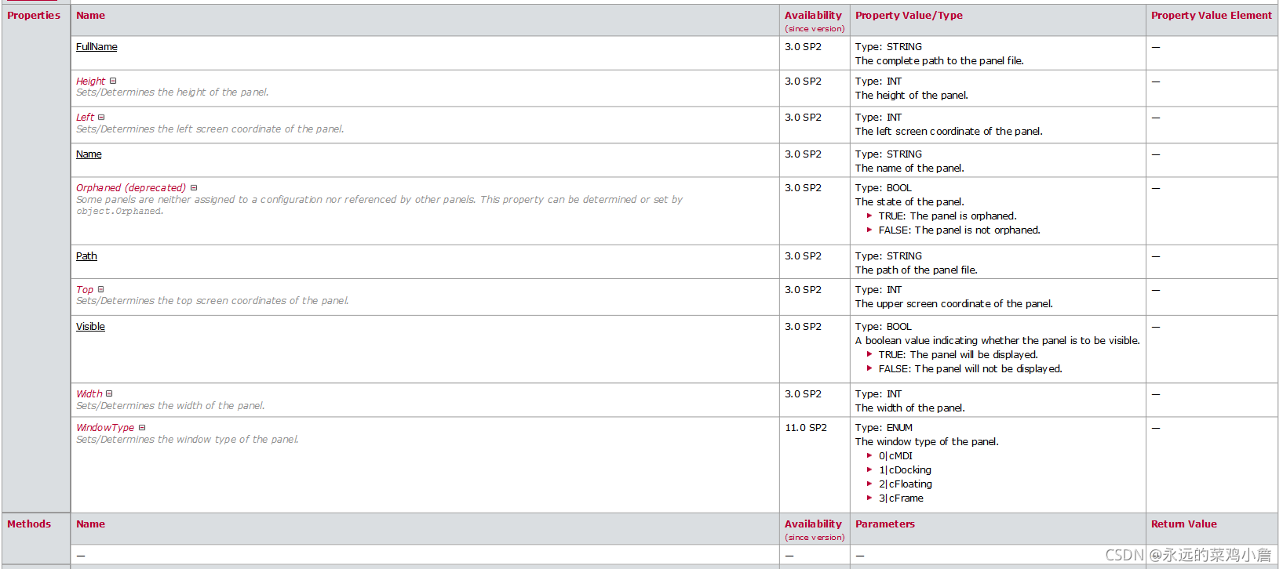Click the Orphaned (deprecated) property name

coord(131,188)
